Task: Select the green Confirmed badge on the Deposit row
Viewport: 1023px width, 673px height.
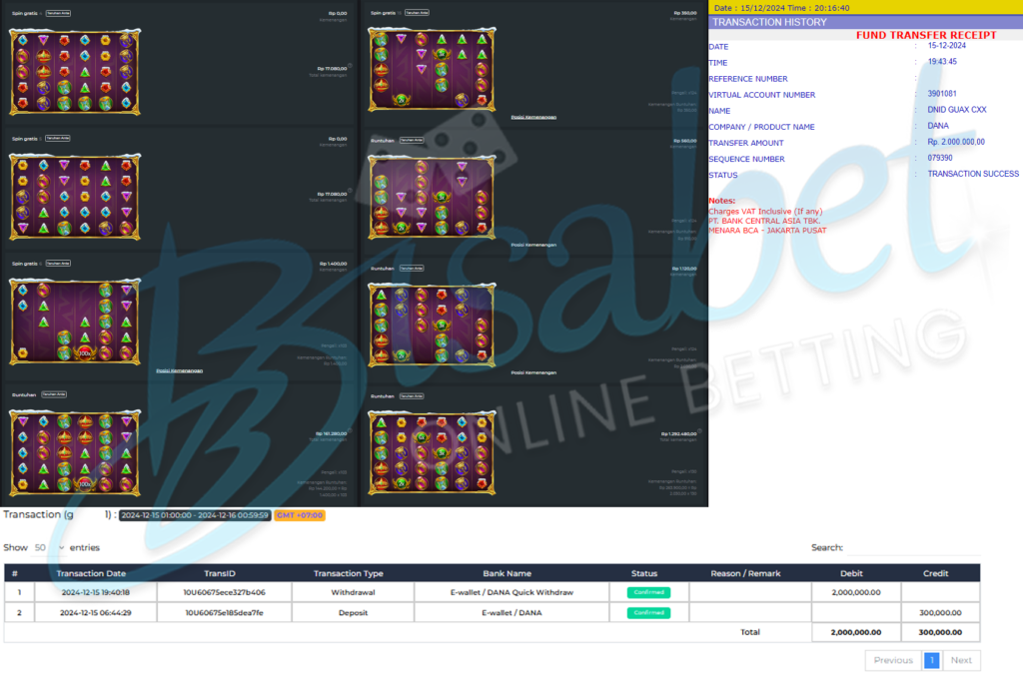Action: pos(648,612)
